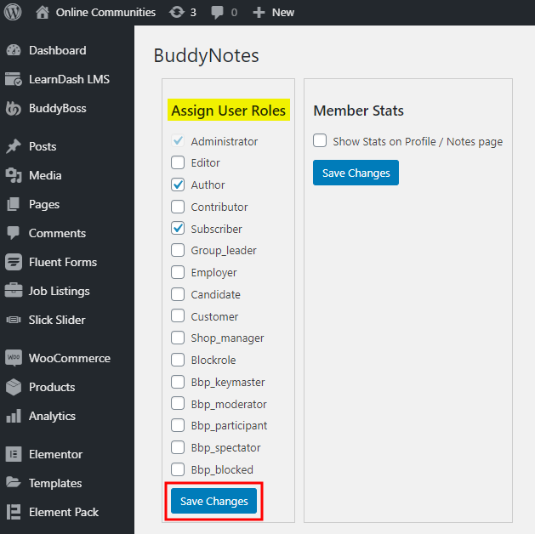535x534 pixels.
Task: Check the Group_leader role checkbox
Action: point(178,250)
